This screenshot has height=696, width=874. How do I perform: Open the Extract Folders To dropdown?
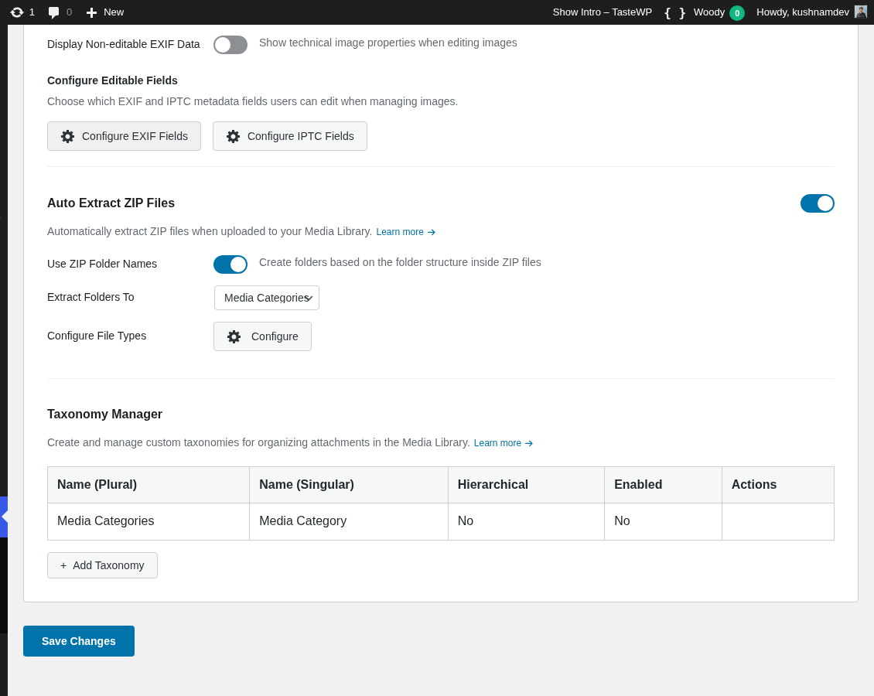coord(266,298)
